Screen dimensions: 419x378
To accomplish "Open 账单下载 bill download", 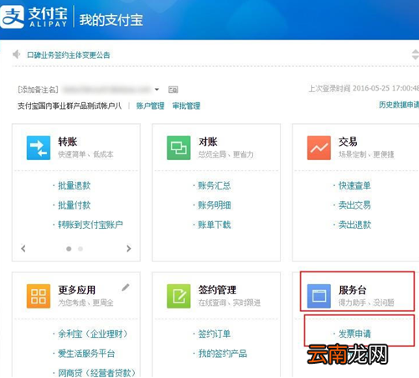I will pyautogui.click(x=215, y=225).
